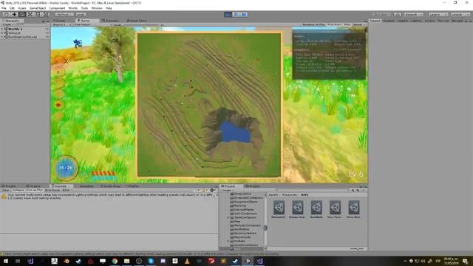Open the Layout dropdown
The height and width of the screenshot is (266, 473).
click(460, 15)
